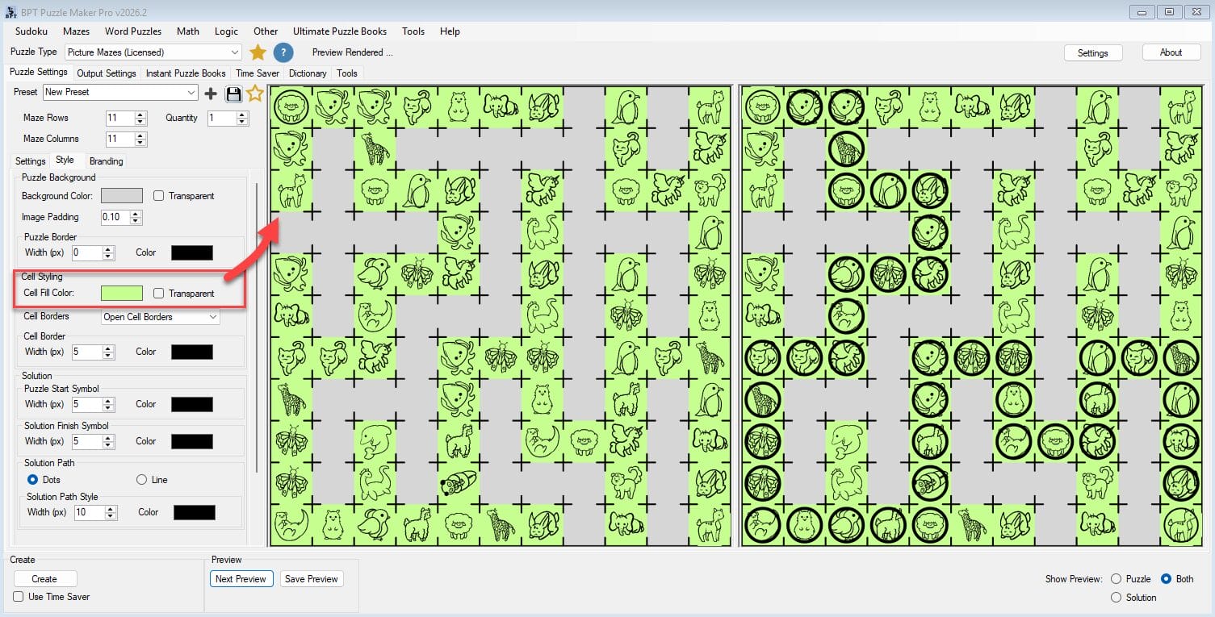This screenshot has height=617, width=1215.
Task: Switch to the Branding tab
Action: coord(106,161)
